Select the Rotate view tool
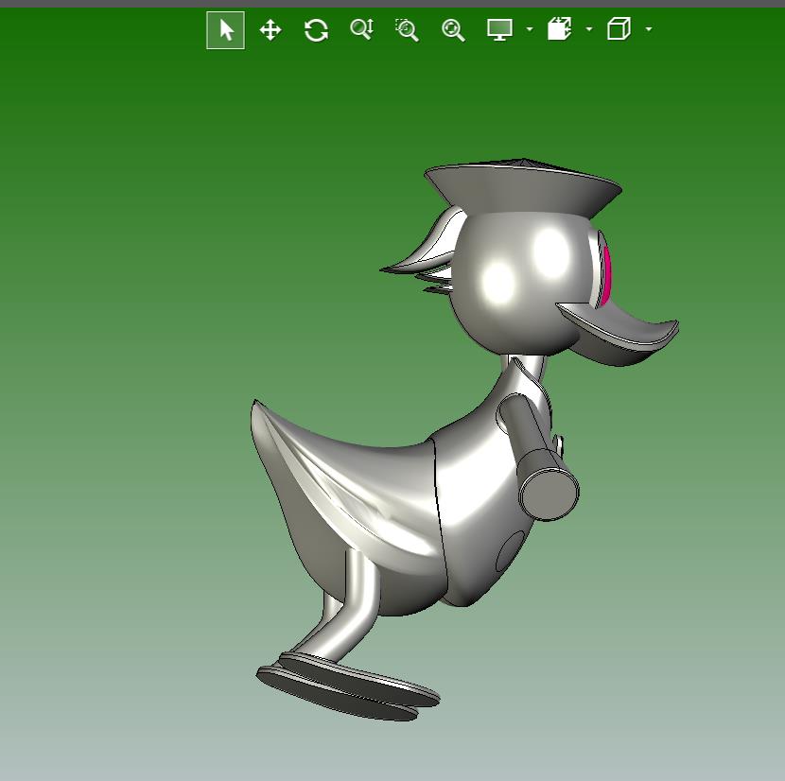785x781 pixels. click(x=317, y=30)
